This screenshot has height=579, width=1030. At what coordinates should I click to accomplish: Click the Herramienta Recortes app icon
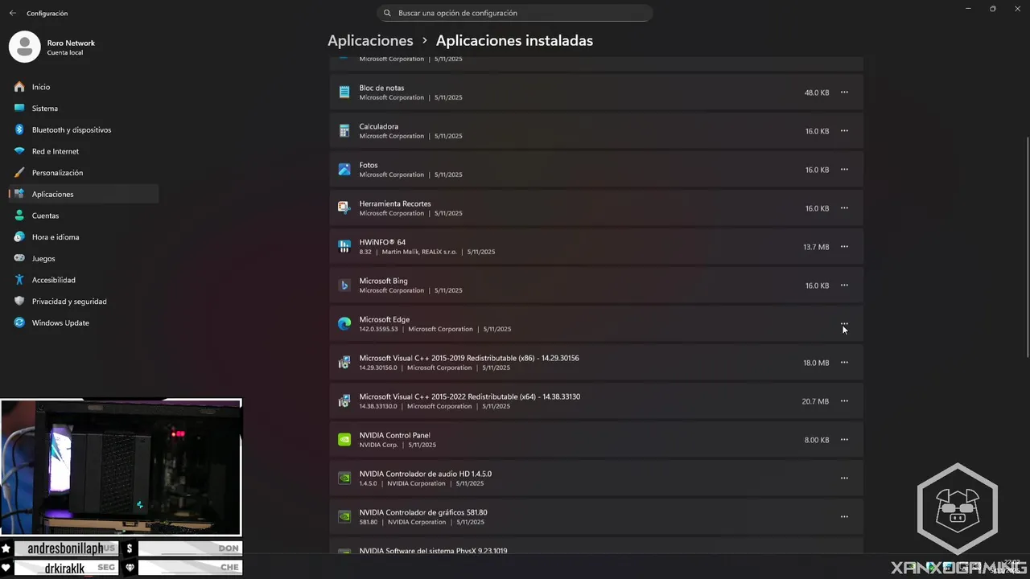pos(344,208)
